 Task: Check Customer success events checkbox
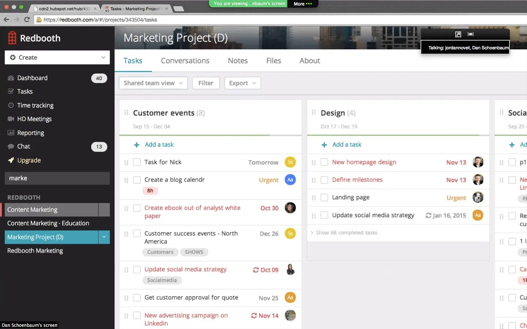[x=137, y=233]
